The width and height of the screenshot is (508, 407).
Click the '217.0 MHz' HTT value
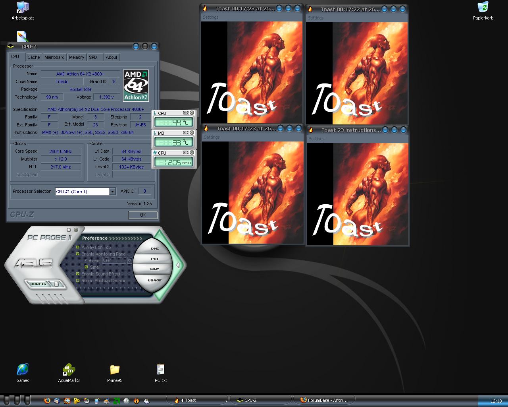click(x=61, y=167)
